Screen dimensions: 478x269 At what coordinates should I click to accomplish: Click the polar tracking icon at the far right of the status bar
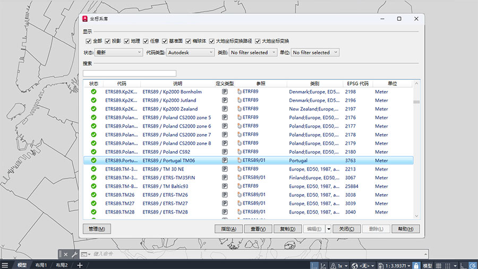coord(472,266)
